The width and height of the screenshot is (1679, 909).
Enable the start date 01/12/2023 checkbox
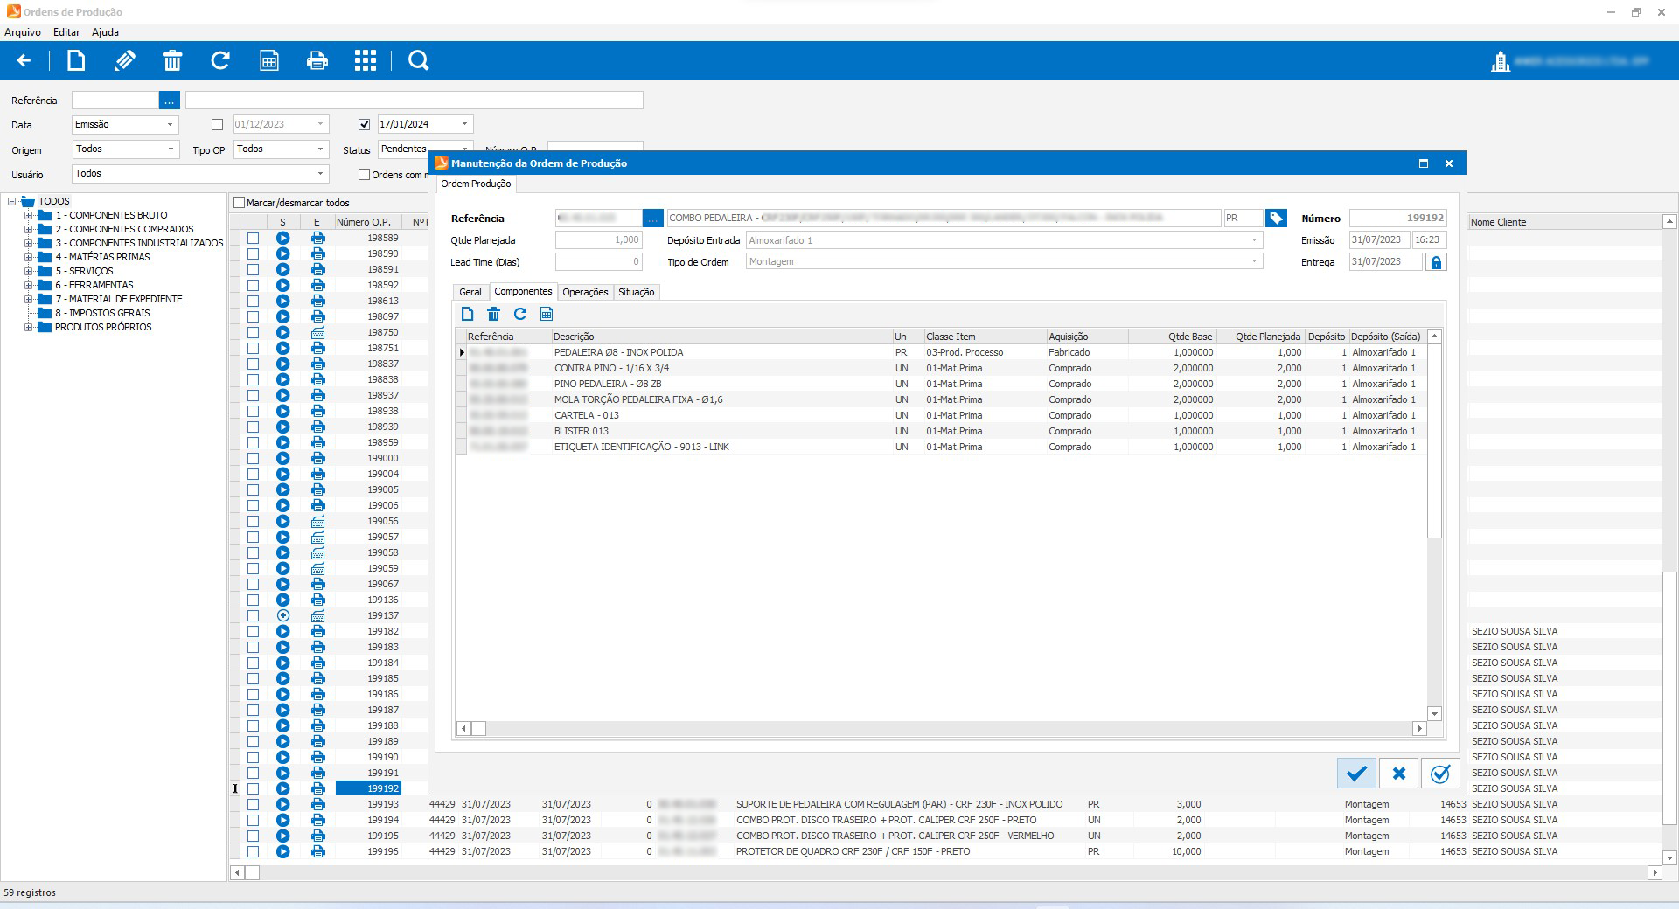click(x=218, y=125)
